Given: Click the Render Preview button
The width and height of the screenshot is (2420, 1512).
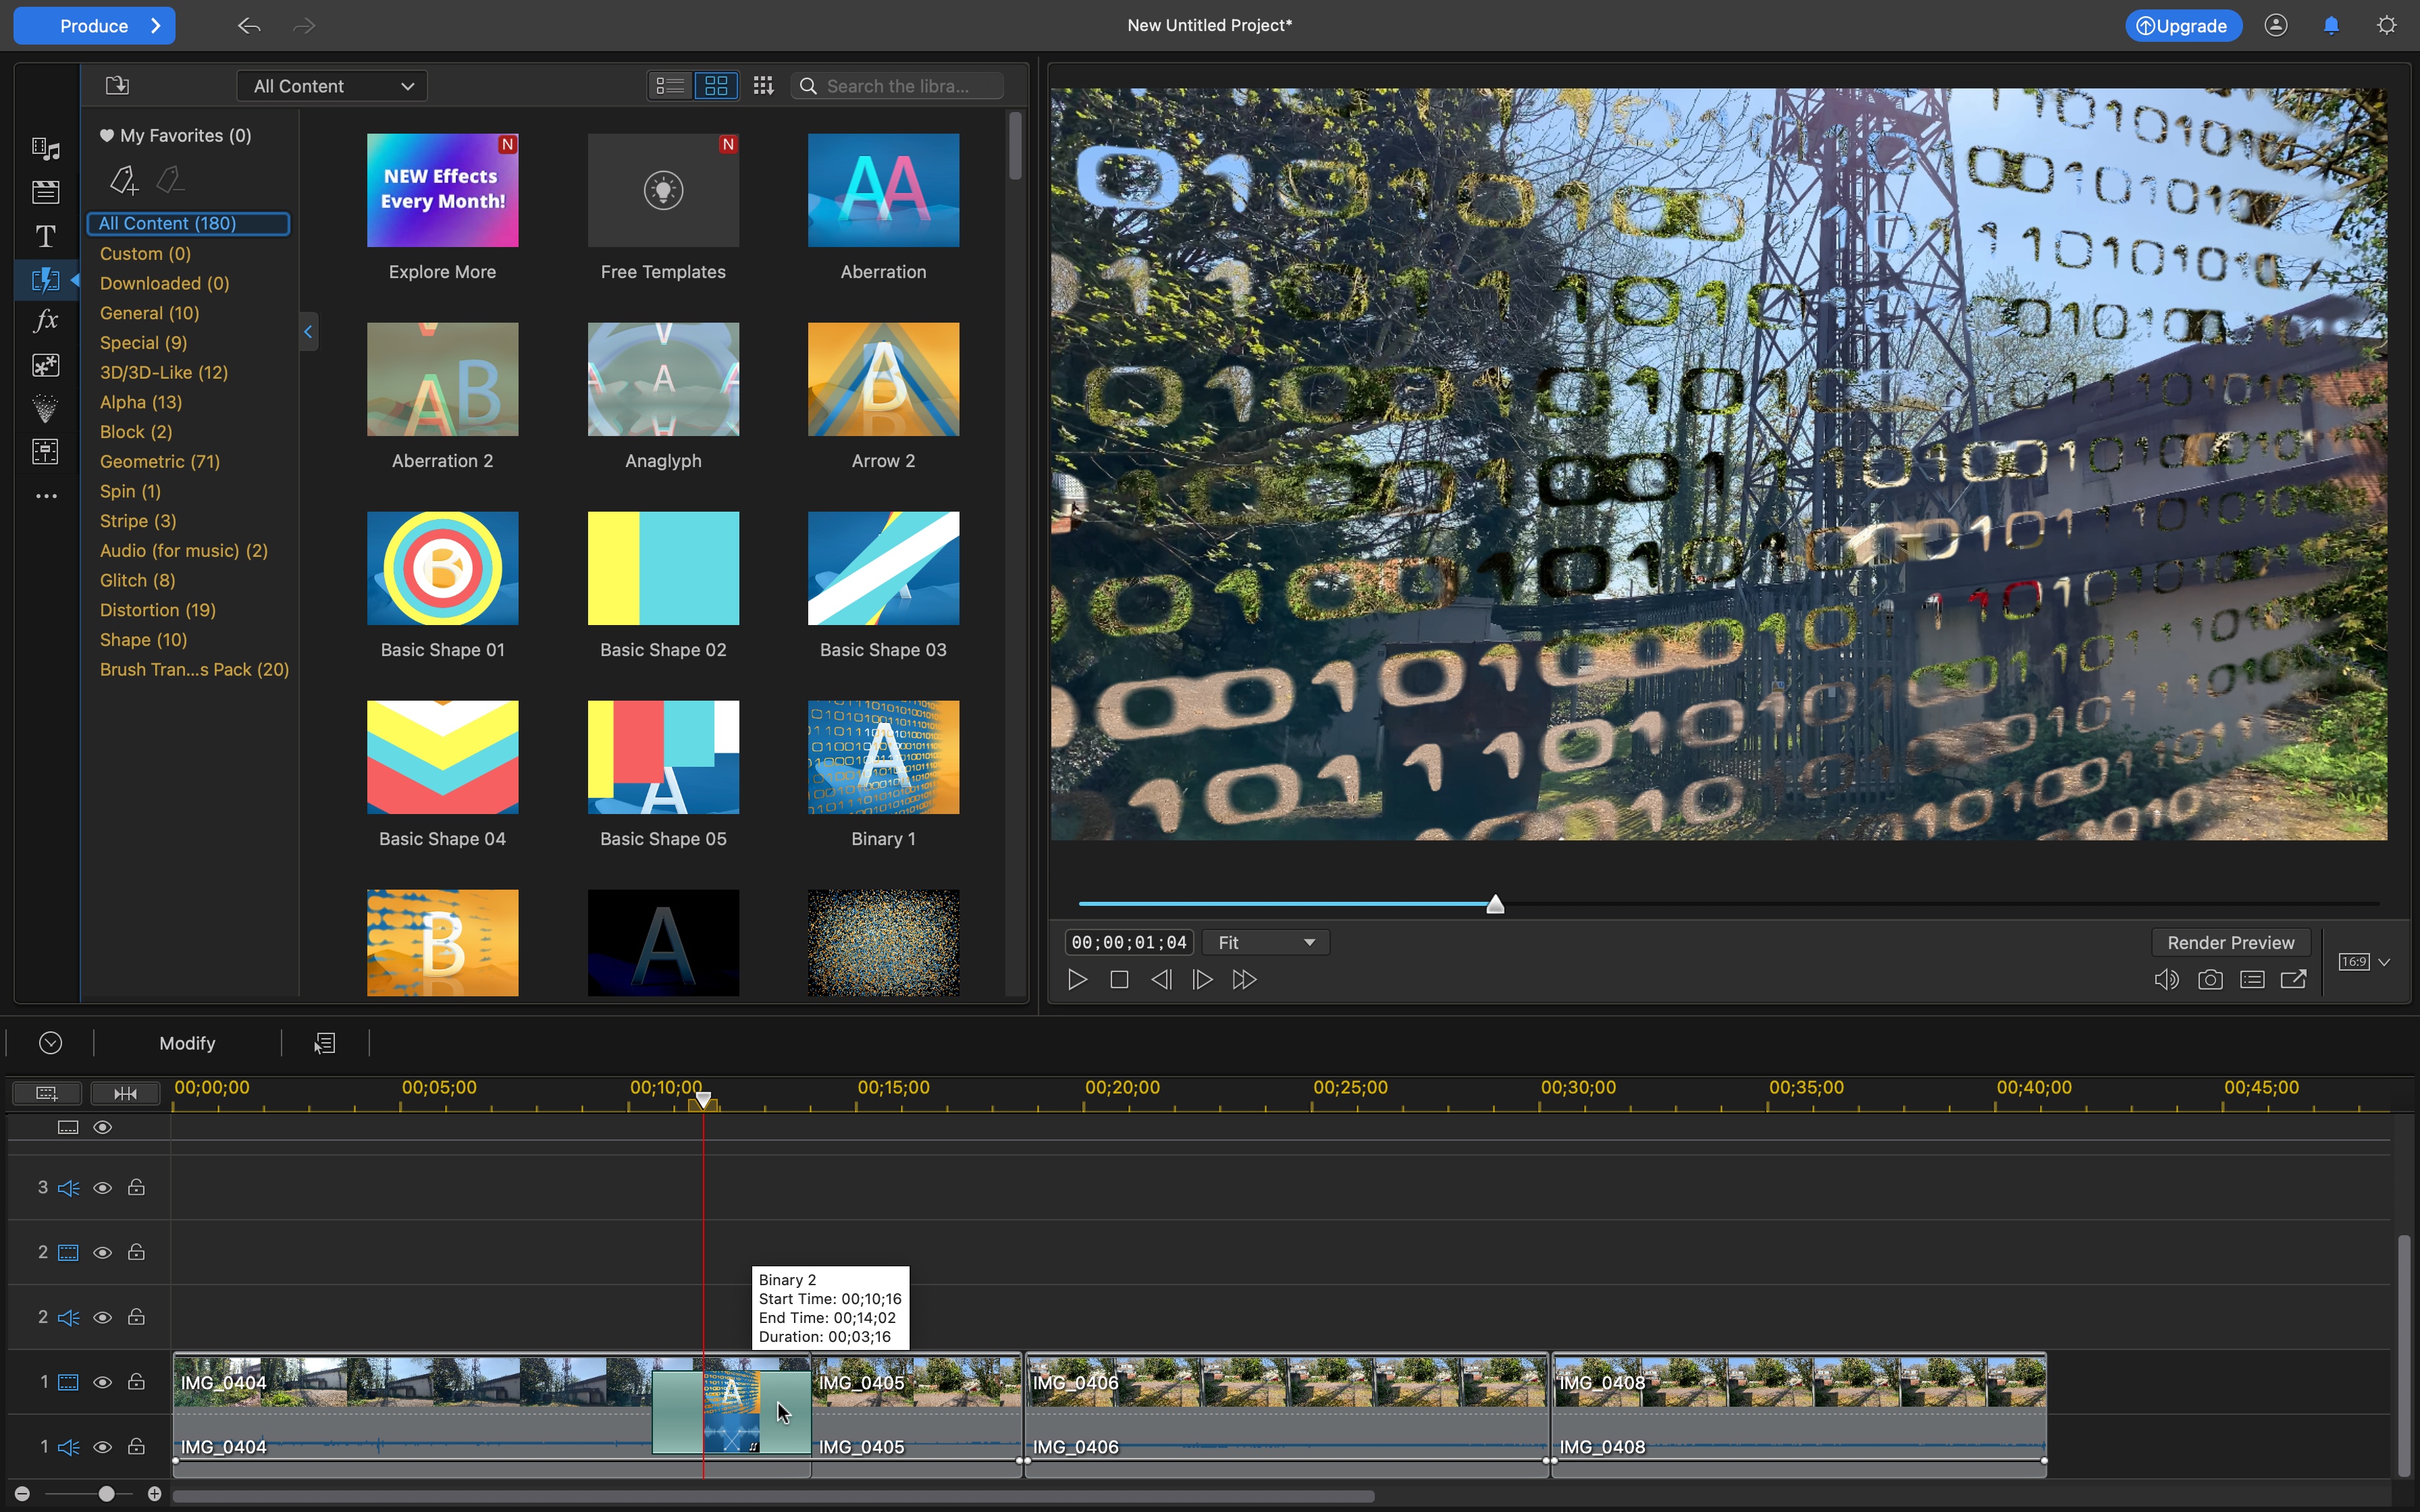Looking at the screenshot, I should click(2230, 942).
